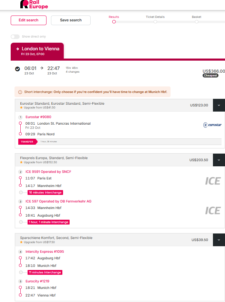Click the 22:47 Vienna Hbf stop
This screenshot has width=225, height=302.
[x=40, y=295]
